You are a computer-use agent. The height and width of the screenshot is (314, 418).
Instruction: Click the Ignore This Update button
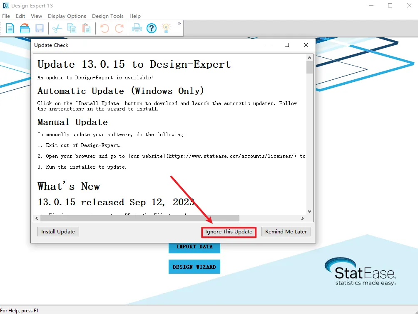(x=229, y=232)
